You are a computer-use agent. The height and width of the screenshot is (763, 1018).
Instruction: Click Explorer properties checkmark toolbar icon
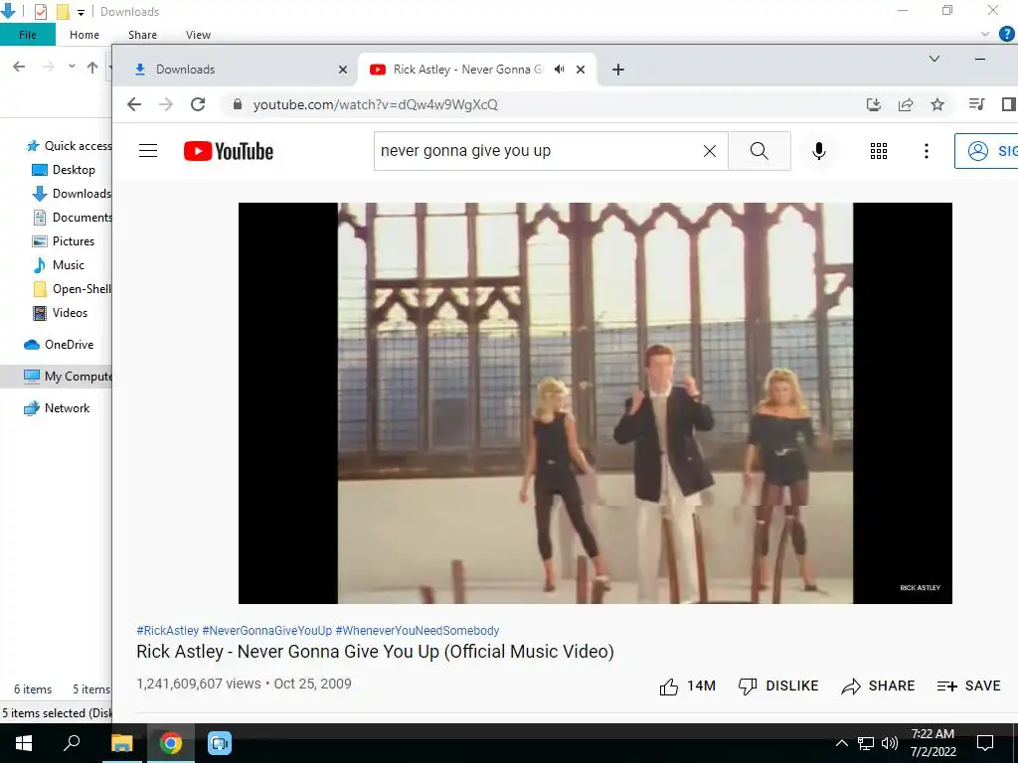click(x=41, y=12)
